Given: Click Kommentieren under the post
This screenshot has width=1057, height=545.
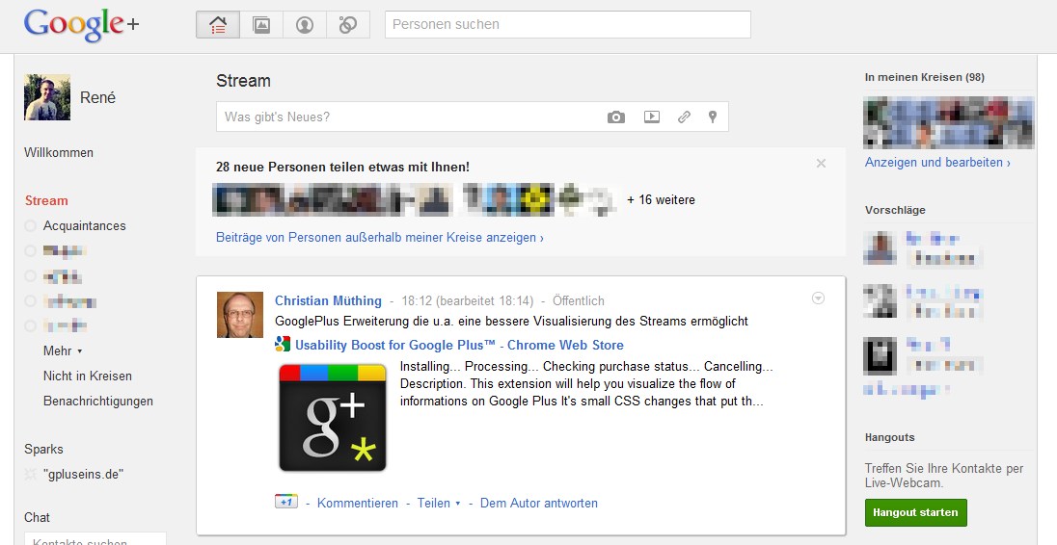Looking at the screenshot, I should click(357, 503).
